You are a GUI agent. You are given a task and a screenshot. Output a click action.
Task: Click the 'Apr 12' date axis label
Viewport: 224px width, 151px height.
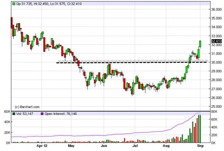click(42, 146)
